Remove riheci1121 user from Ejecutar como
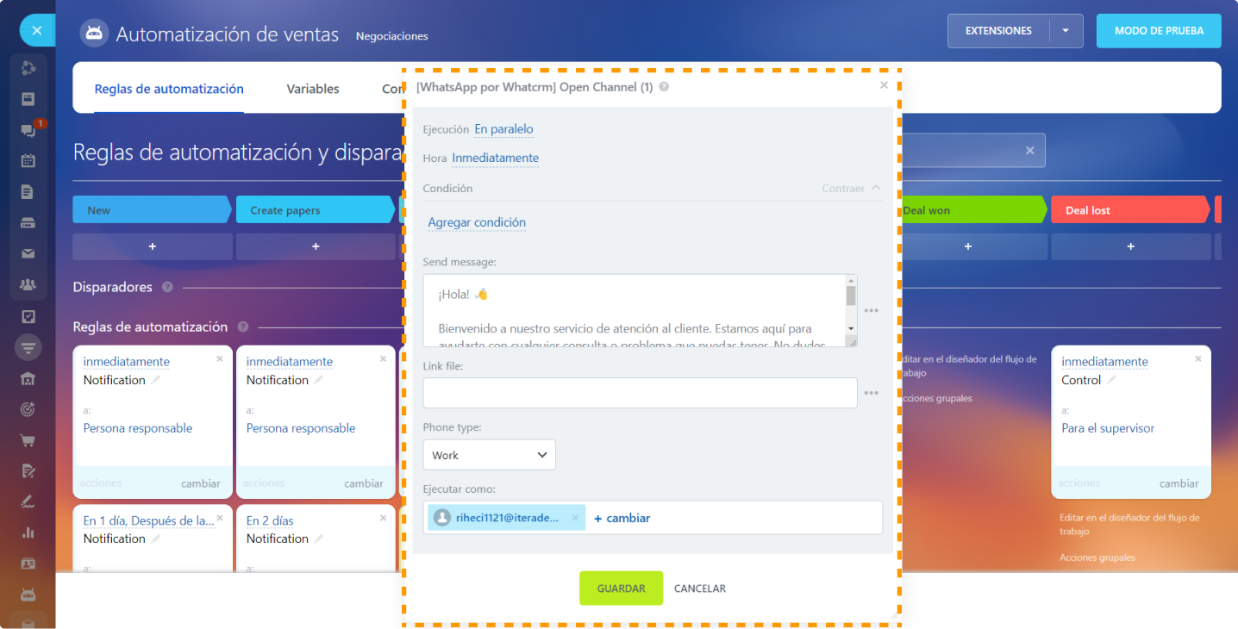 click(x=575, y=518)
